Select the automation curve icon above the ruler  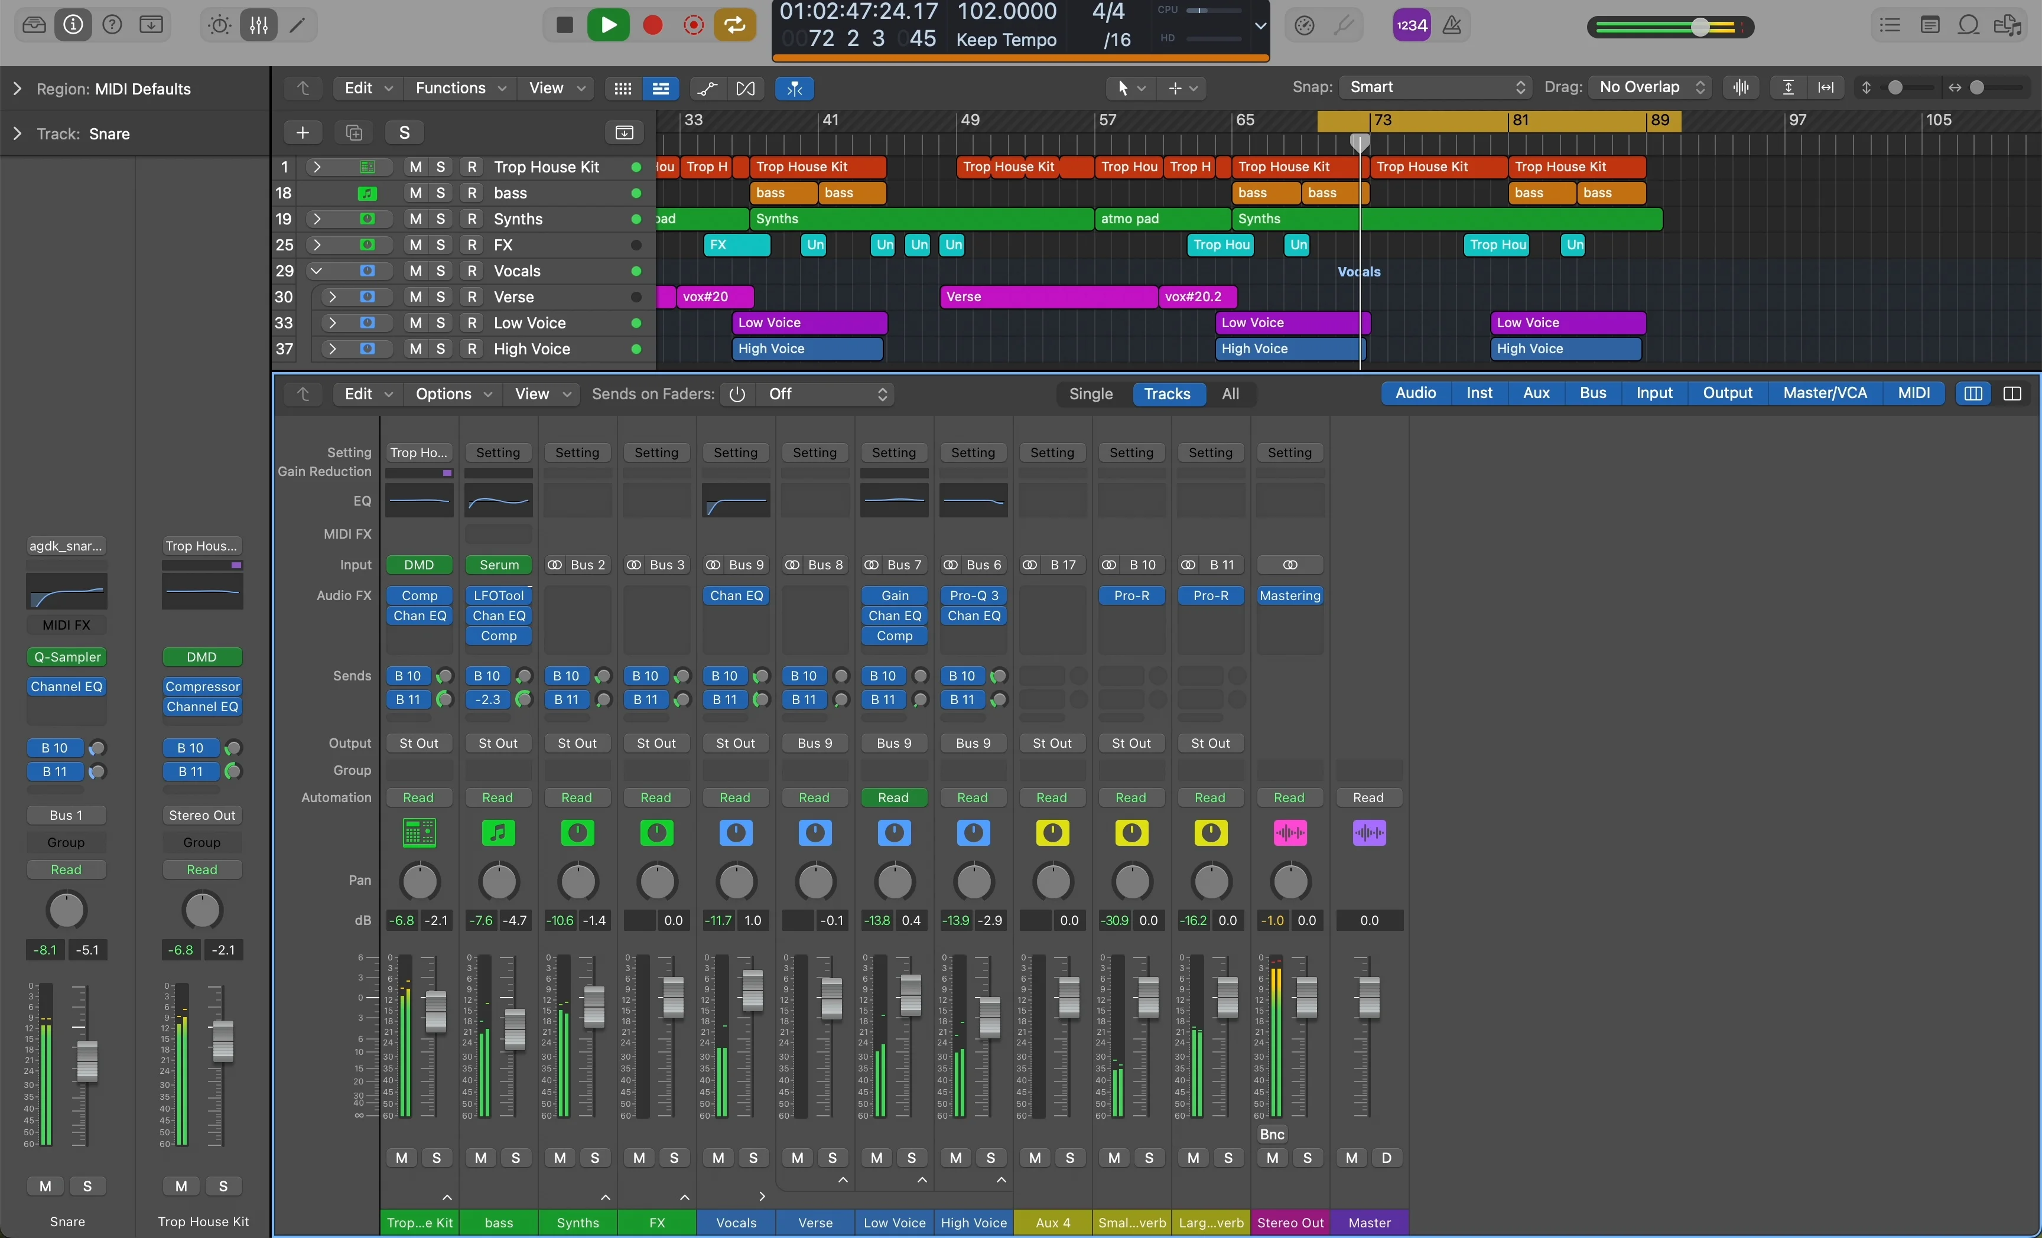pyautogui.click(x=706, y=89)
